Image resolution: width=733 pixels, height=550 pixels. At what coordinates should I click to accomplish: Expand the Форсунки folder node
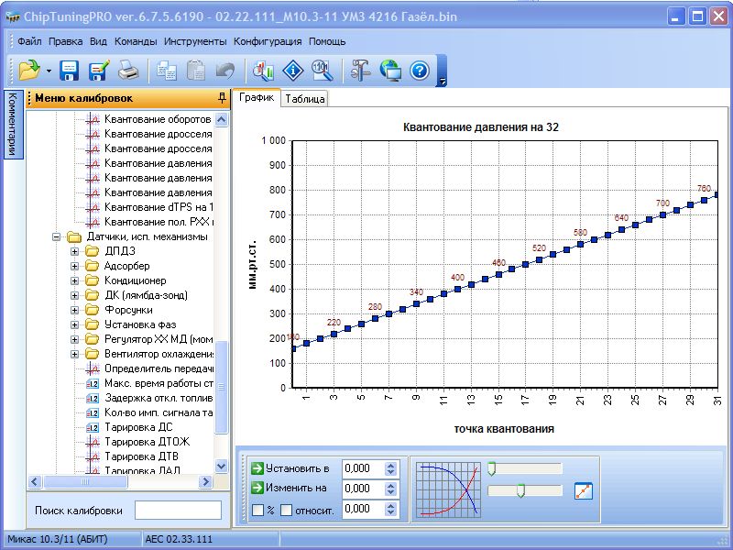click(x=75, y=310)
